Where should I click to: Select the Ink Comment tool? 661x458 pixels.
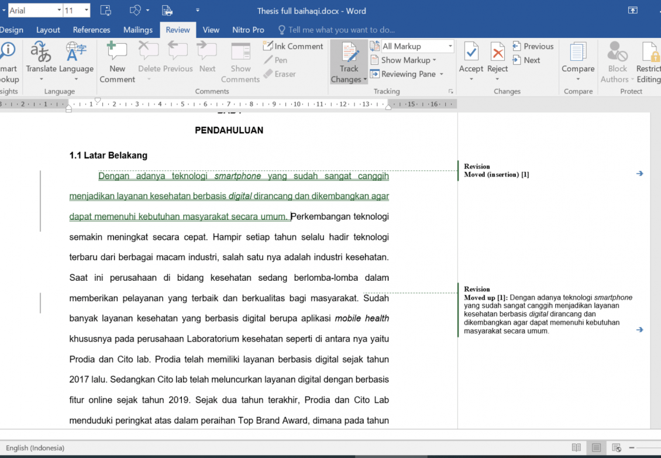tap(293, 46)
